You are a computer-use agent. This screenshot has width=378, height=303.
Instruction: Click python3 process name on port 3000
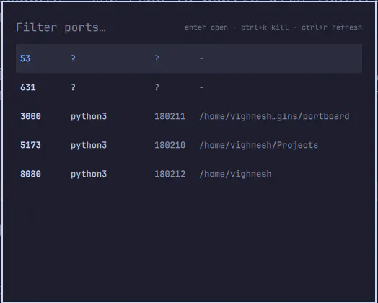(x=89, y=117)
